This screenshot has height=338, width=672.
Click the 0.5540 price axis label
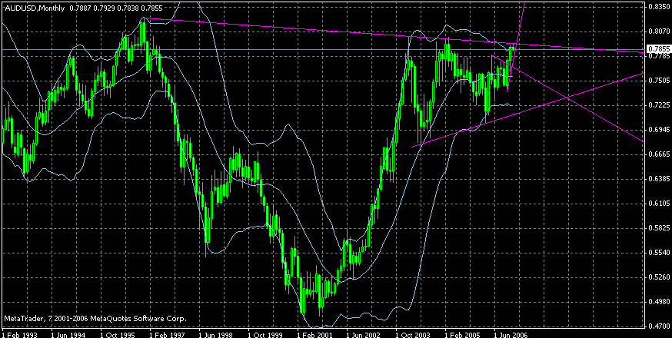point(660,253)
